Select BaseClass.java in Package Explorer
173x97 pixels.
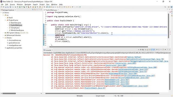click(16, 23)
